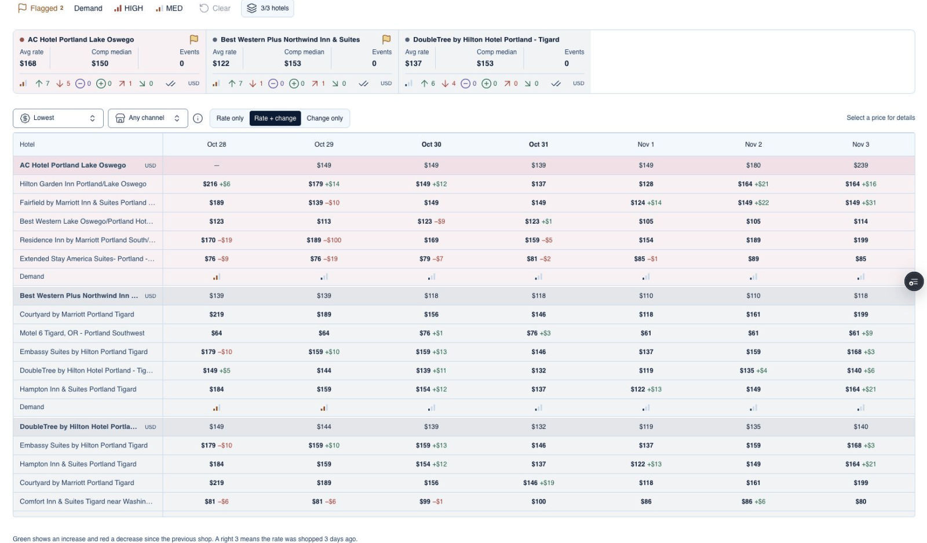
Task: Select the Oct 30 column header
Action: [431, 144]
